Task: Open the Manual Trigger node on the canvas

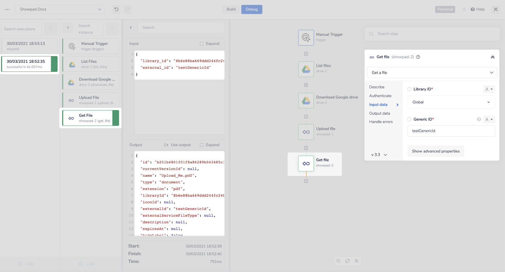Action: coord(306,37)
